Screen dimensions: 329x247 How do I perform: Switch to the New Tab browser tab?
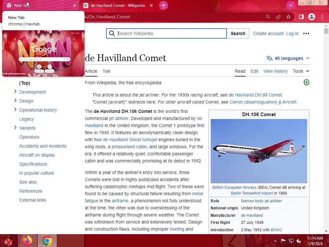click(x=41, y=5)
